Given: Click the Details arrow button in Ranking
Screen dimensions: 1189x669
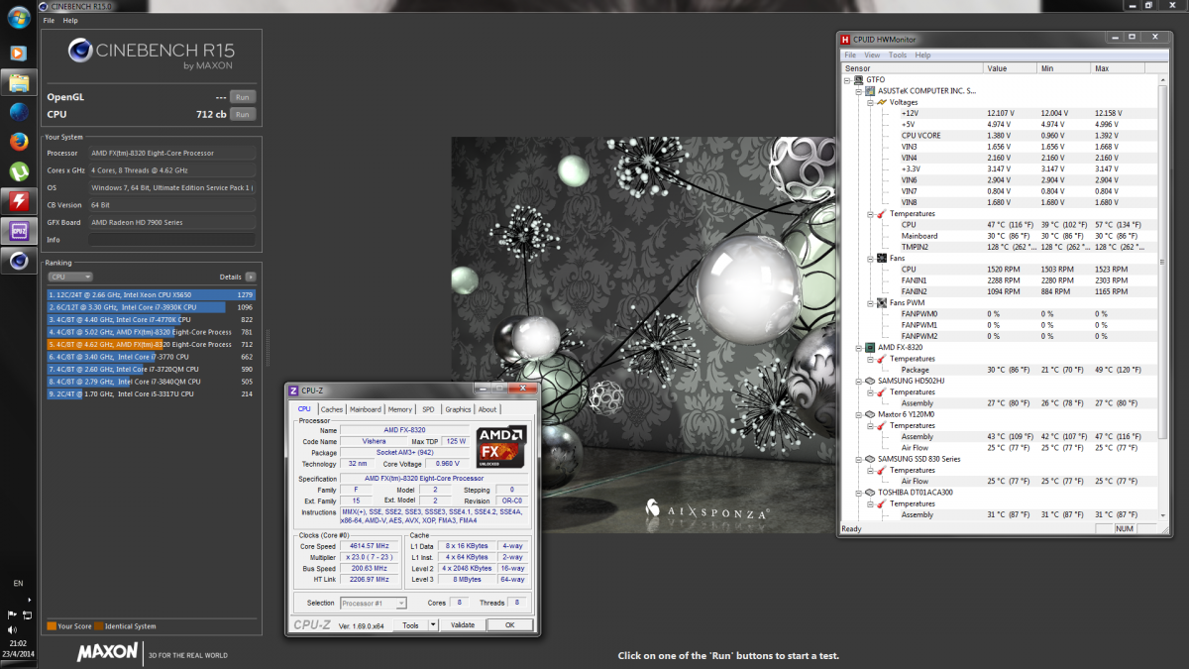Looking at the screenshot, I should 251,278.
